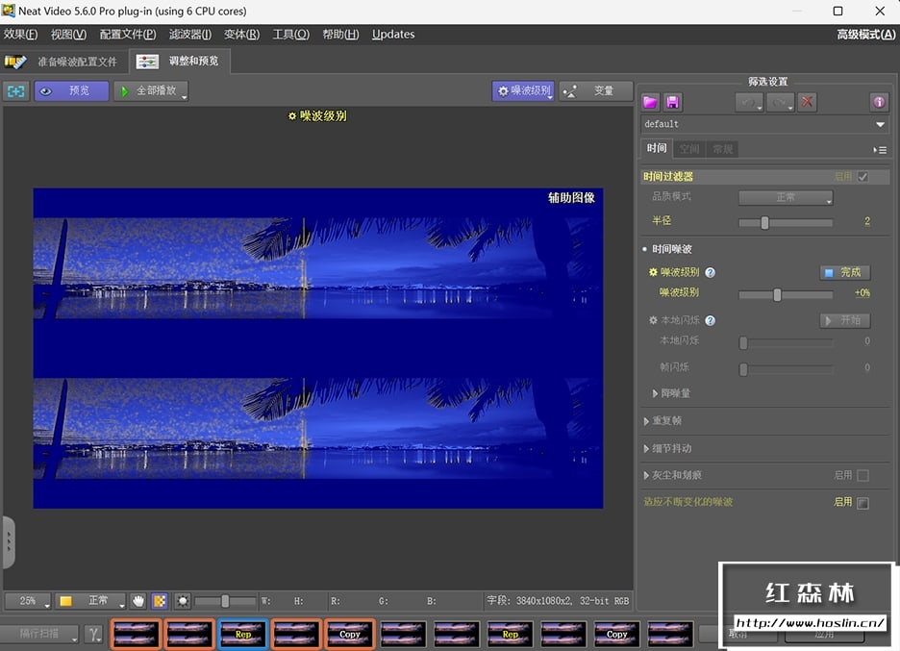Click the red X reset icon
This screenshot has height=651, width=900.
click(808, 102)
